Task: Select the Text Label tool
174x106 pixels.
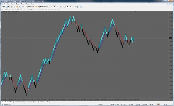Action: (27, 9)
